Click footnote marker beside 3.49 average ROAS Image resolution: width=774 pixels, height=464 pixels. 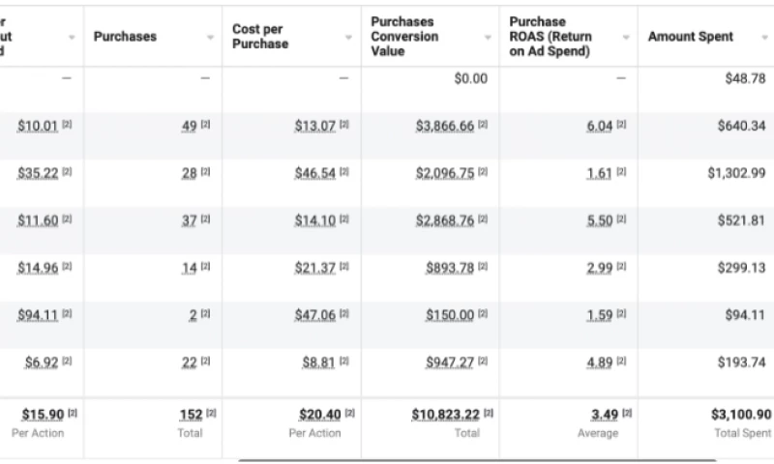point(626,415)
